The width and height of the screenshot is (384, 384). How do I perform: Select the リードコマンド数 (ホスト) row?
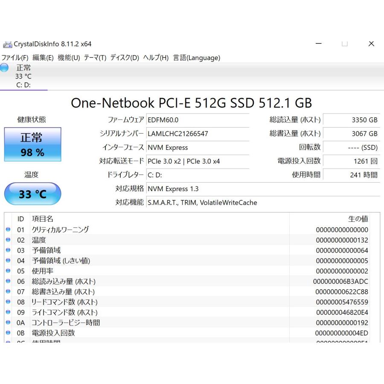(187, 302)
